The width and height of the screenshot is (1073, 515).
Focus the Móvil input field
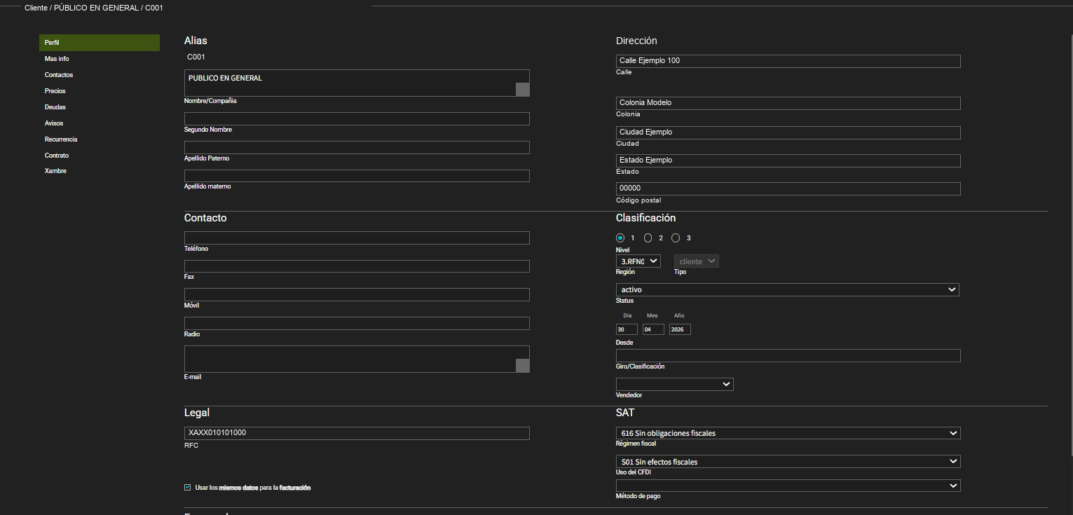[x=357, y=295]
